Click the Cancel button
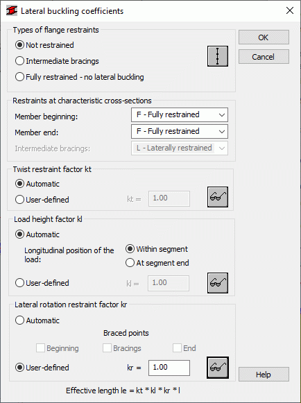 click(264, 57)
